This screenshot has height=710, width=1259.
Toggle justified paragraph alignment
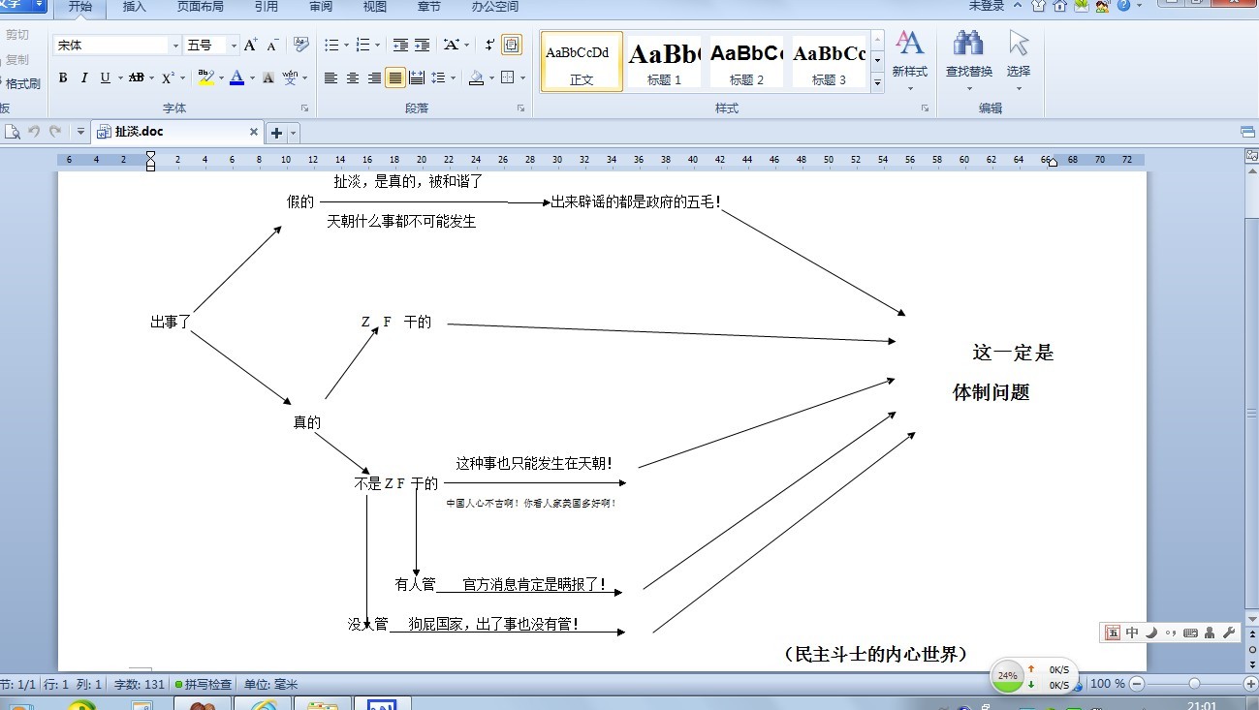point(395,78)
